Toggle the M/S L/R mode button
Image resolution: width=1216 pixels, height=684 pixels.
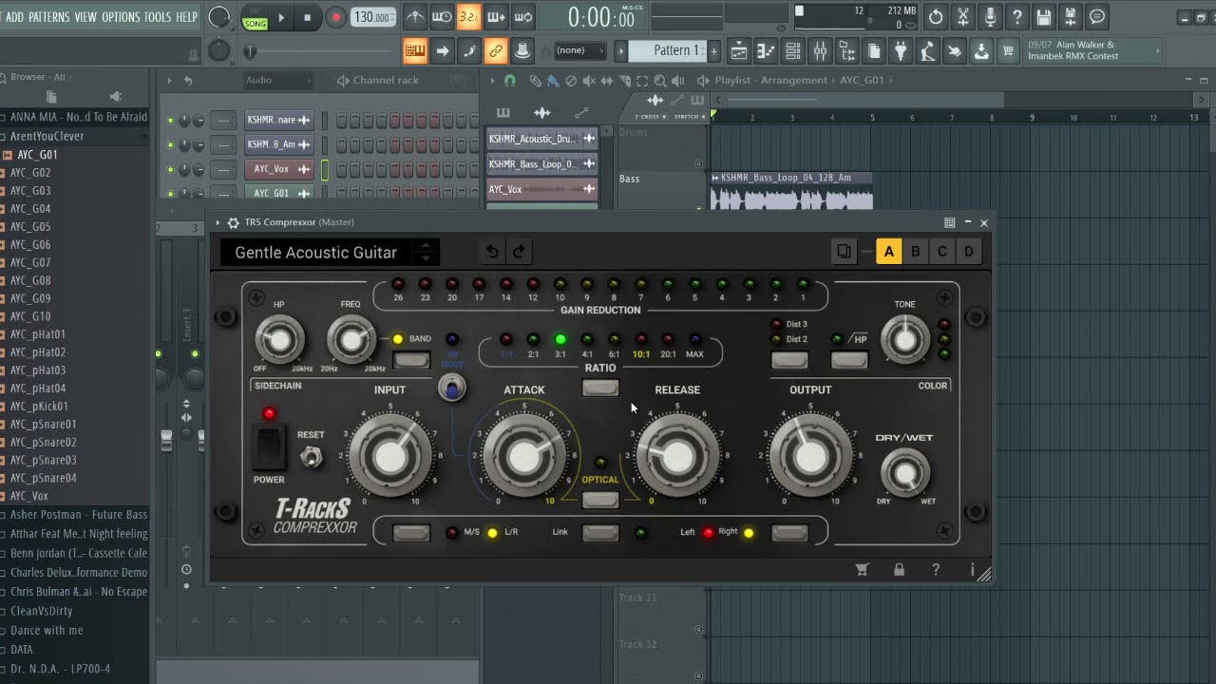[410, 533]
